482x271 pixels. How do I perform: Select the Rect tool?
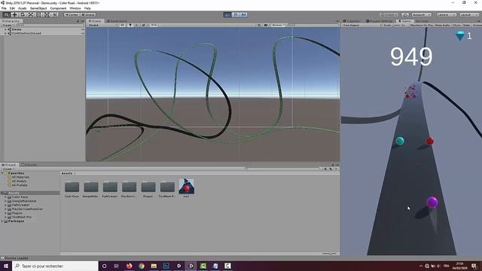(x=38, y=15)
